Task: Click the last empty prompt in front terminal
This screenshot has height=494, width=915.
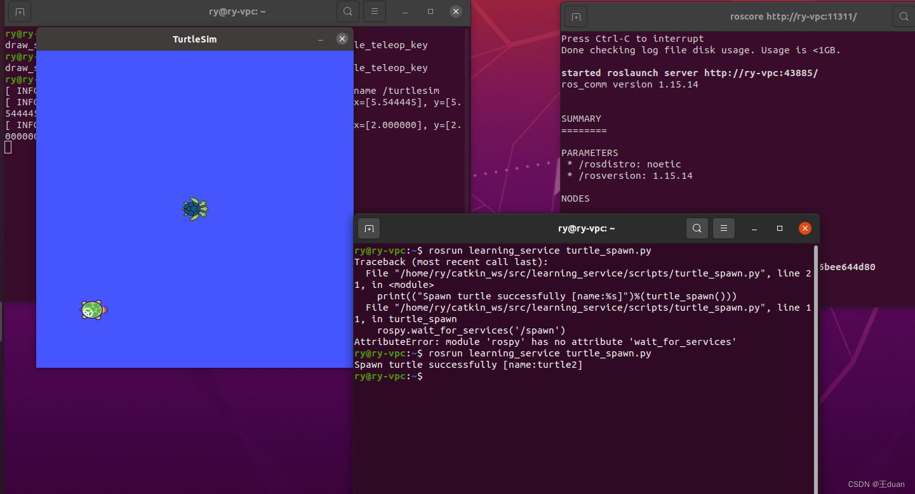Action: click(x=389, y=376)
